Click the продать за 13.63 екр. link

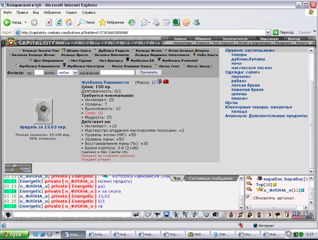(x=43, y=126)
